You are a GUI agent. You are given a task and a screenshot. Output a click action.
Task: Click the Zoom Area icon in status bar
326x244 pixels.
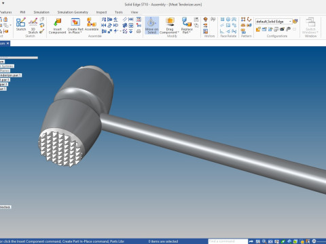coord(258,241)
